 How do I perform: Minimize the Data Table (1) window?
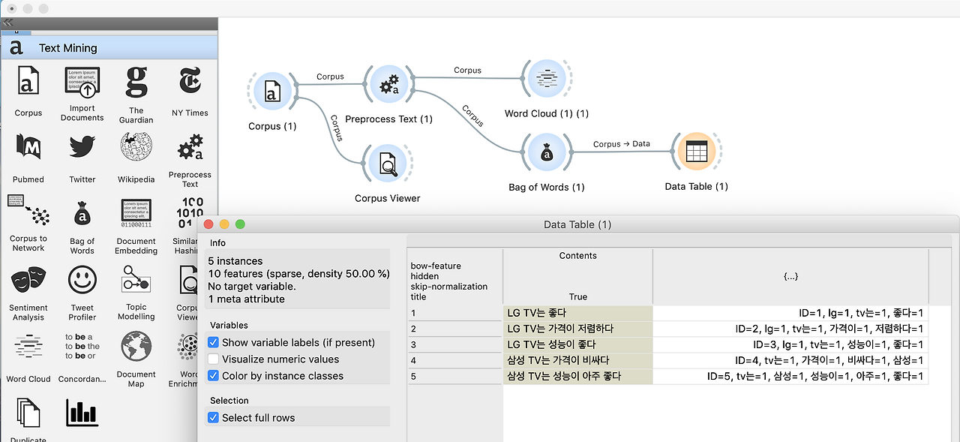(224, 224)
